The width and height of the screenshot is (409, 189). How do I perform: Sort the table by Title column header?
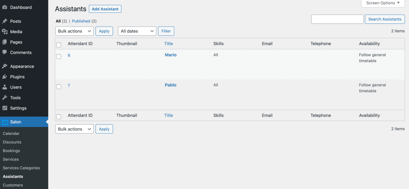pos(169,44)
